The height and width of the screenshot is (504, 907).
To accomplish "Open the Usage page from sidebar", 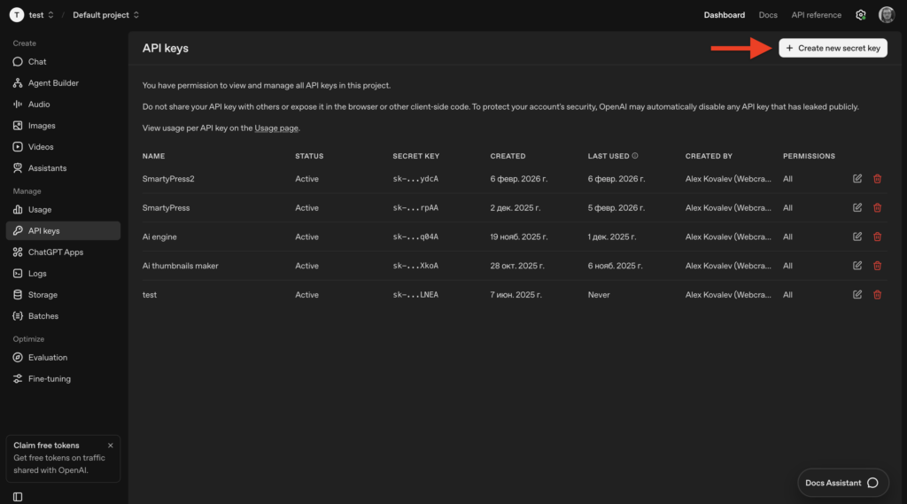I will [63, 209].
